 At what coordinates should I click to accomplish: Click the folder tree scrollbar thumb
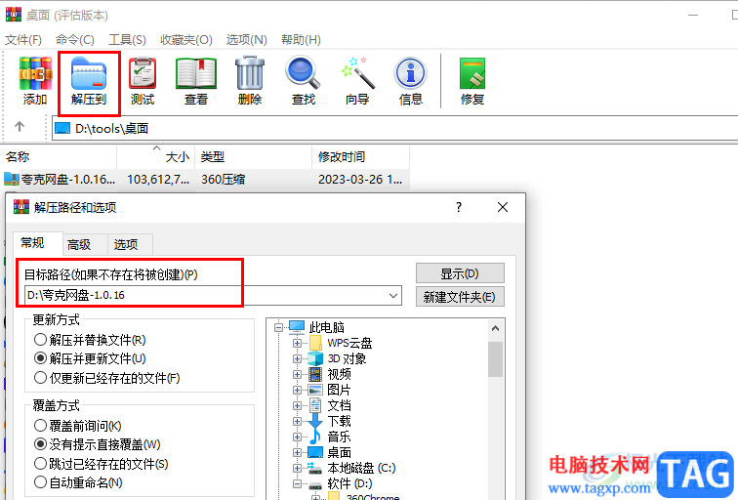[x=495, y=359]
